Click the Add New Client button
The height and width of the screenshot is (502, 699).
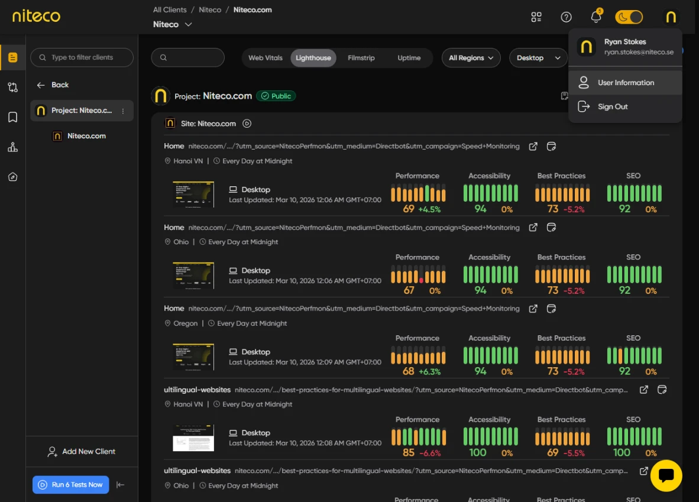(x=82, y=452)
